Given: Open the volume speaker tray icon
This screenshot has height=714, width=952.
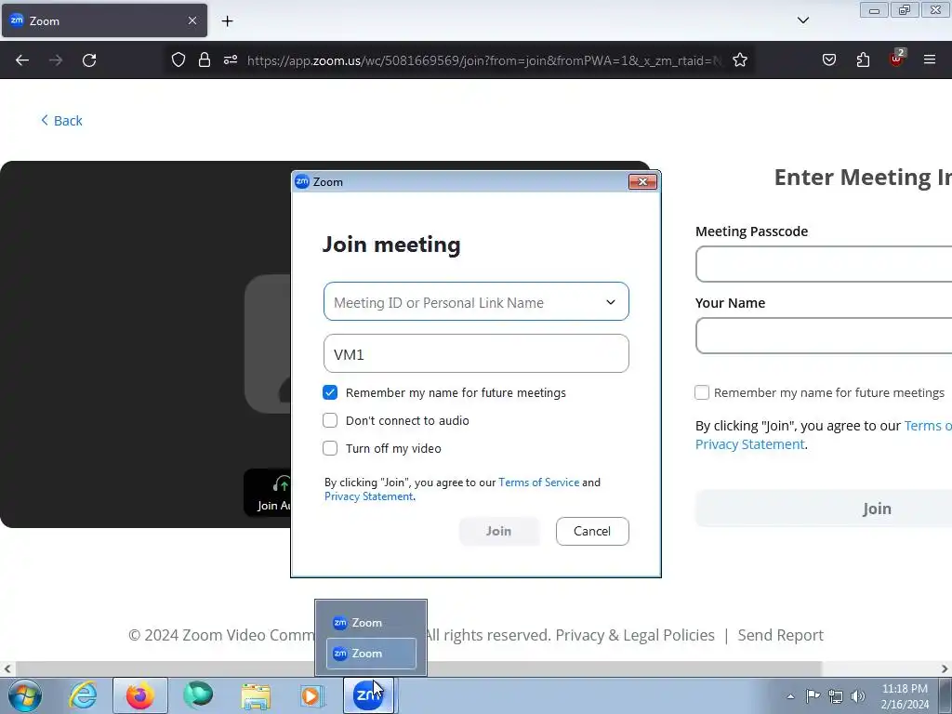Looking at the screenshot, I should click(858, 696).
